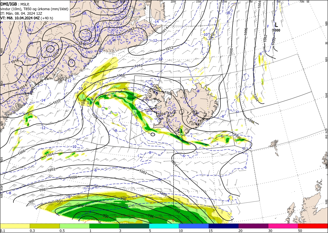Click the '20W' longitude label at top

[173, 2]
